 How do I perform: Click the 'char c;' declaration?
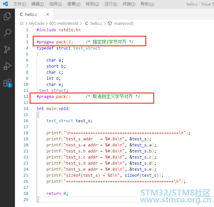pyautogui.click(x=55, y=72)
